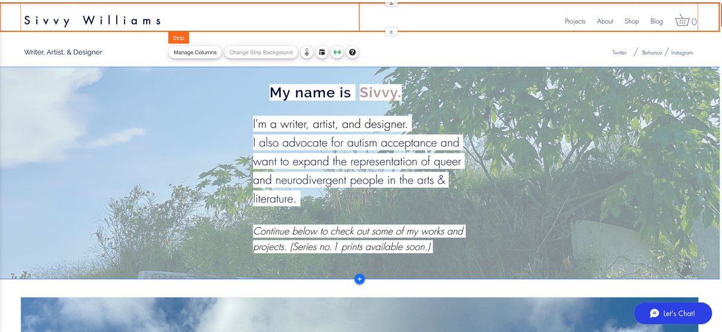Select the autism acceptance paragraph text

click(x=359, y=162)
